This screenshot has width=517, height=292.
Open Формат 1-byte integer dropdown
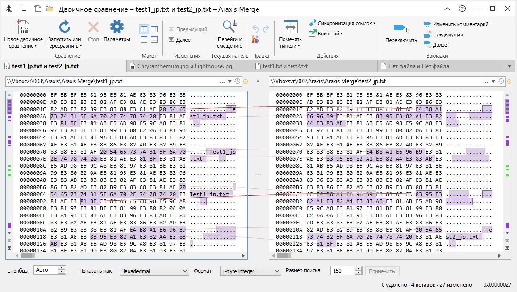[x=250, y=271]
